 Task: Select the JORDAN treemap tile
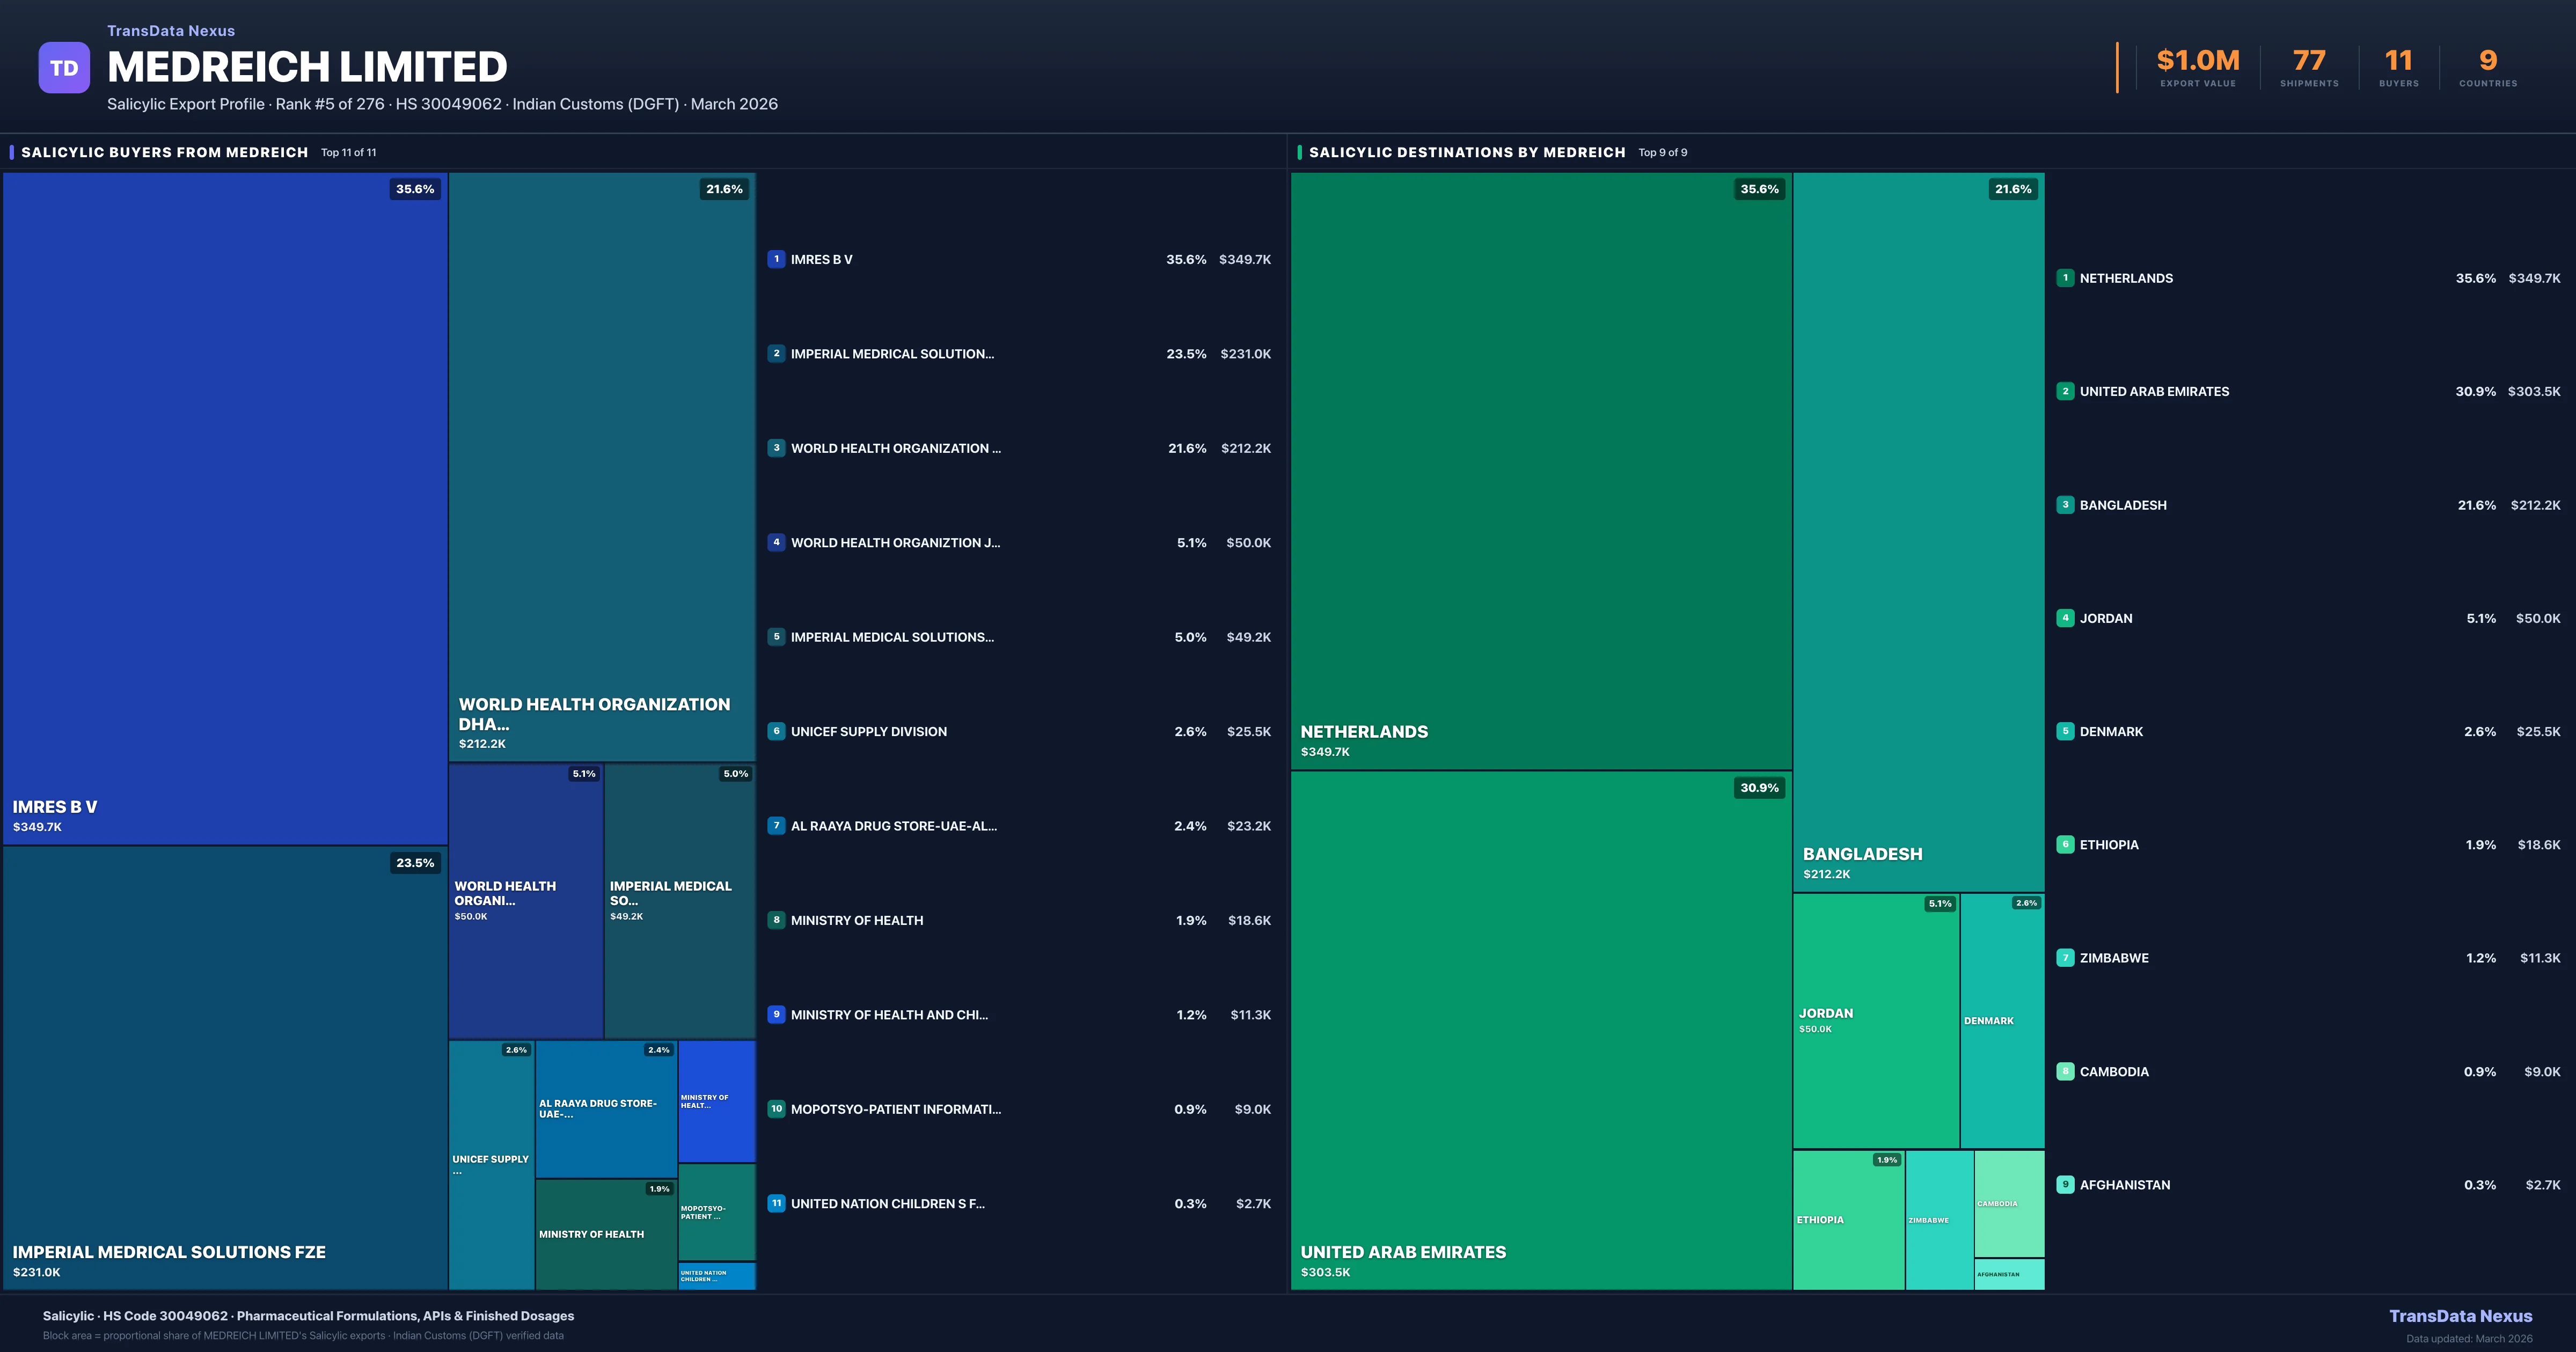point(1875,1020)
